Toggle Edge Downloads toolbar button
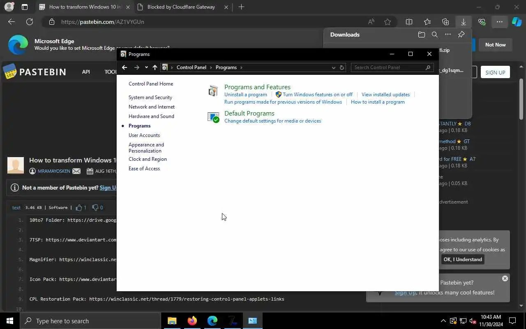526x329 pixels. pyautogui.click(x=463, y=22)
